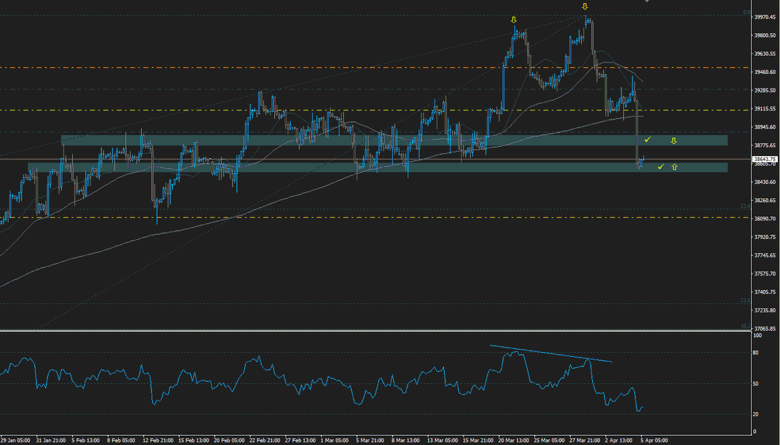Click the RSI 100 level label
The height and width of the screenshot is (445, 780).
pos(757,336)
